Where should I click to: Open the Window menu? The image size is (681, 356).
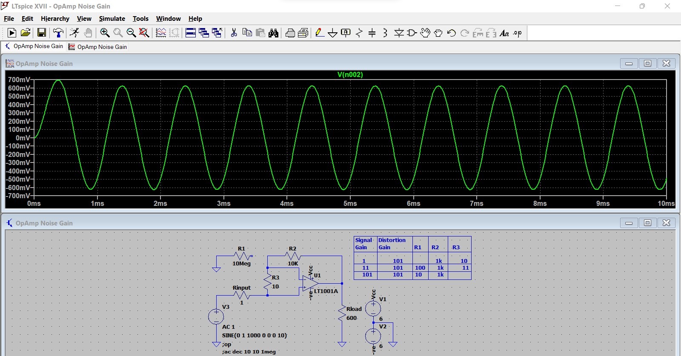[168, 19]
